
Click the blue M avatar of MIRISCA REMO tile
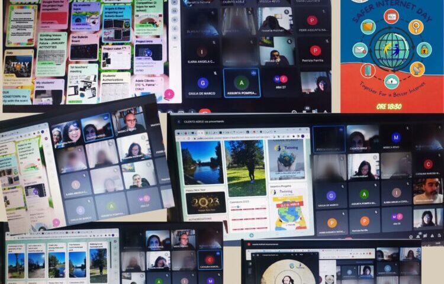[395, 137]
